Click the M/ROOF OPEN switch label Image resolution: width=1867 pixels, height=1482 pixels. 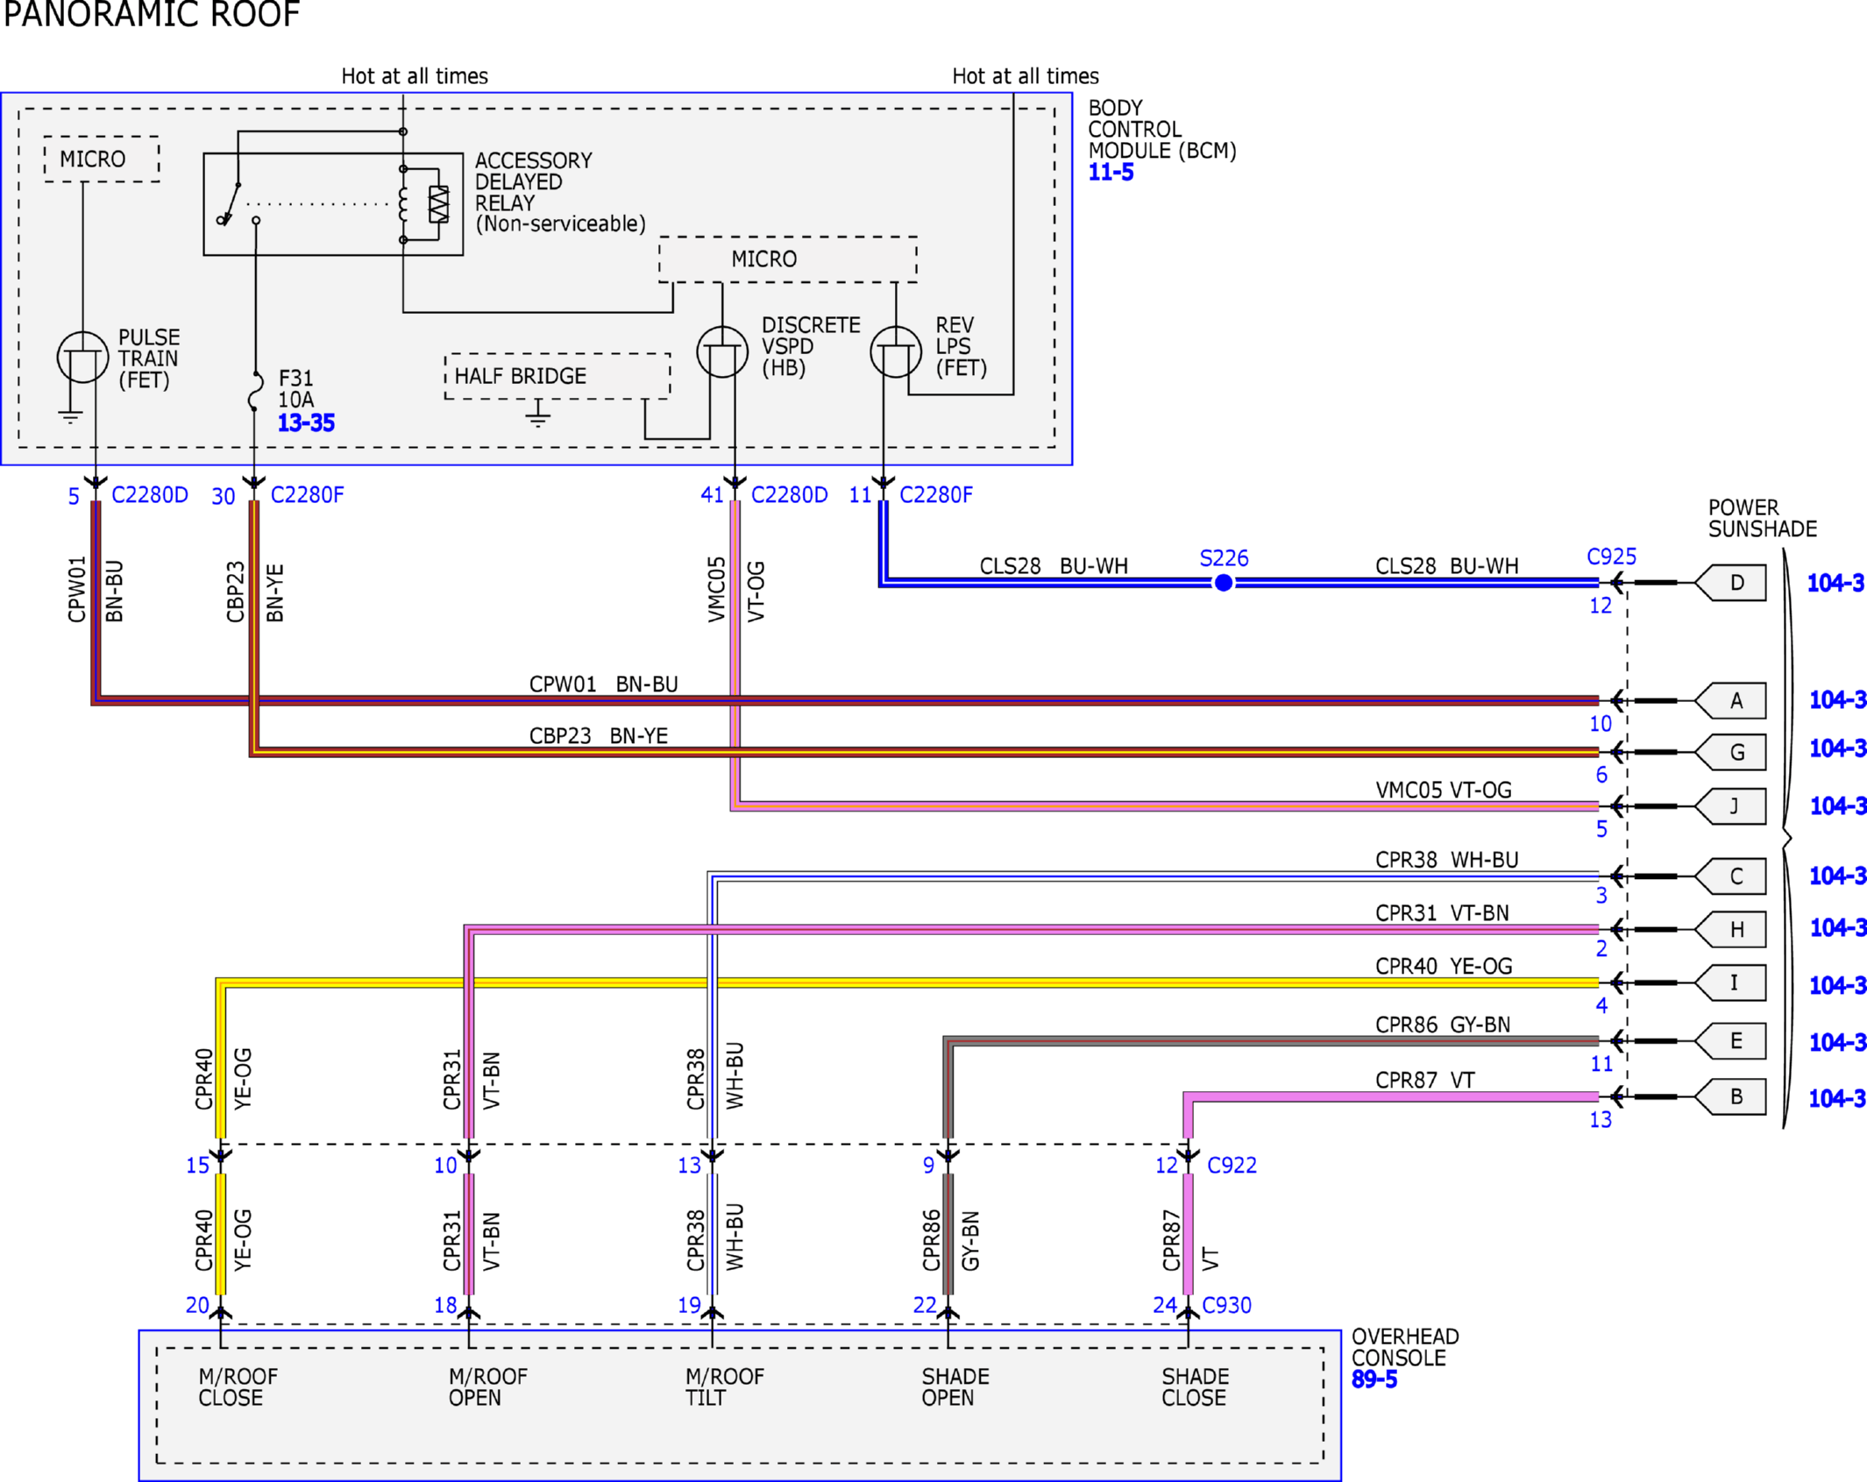click(488, 1387)
